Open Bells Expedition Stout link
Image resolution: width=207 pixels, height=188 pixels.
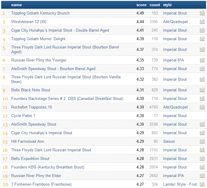pos(30,158)
